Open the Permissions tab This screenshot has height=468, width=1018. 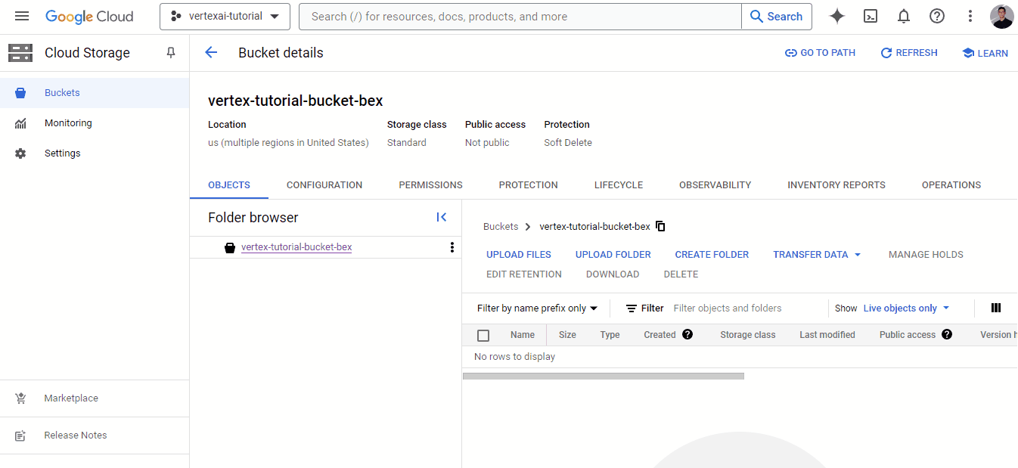click(x=430, y=185)
